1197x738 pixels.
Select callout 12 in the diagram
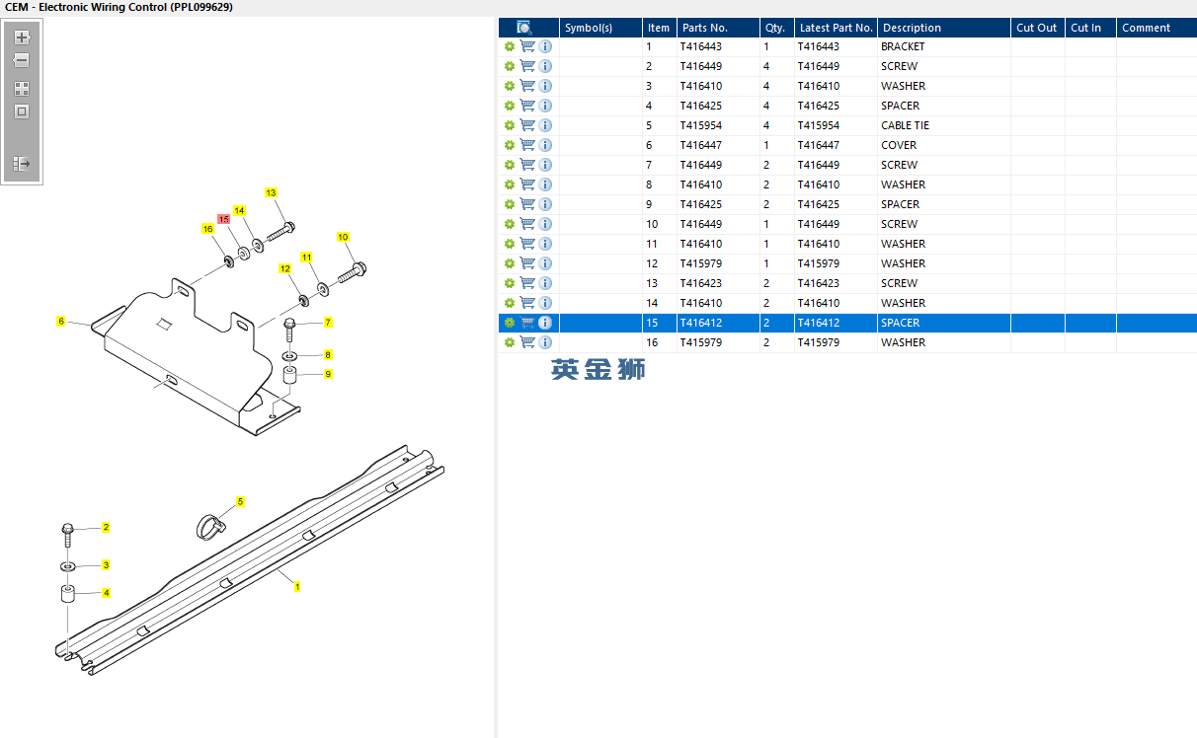pos(285,268)
